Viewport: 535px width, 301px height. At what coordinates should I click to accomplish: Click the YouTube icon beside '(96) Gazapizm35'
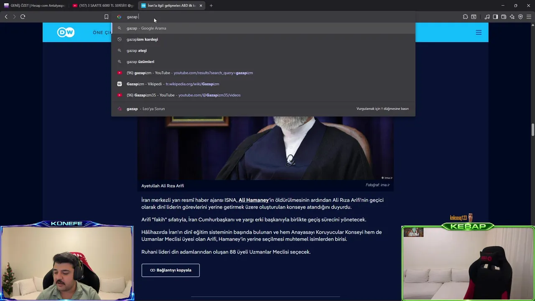click(119, 95)
